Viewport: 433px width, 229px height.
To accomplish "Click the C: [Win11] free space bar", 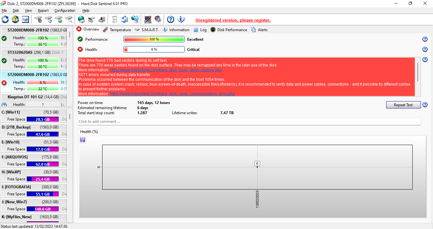I will pos(43,119).
